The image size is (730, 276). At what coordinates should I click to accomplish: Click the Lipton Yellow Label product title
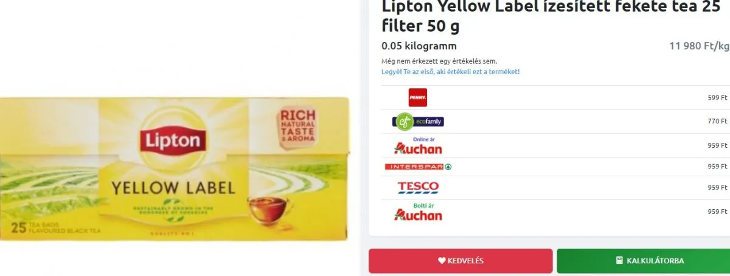pos(551,16)
